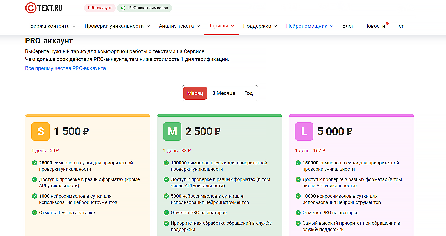
Task: Open the Проверка уникальности menu
Action: coord(114,26)
